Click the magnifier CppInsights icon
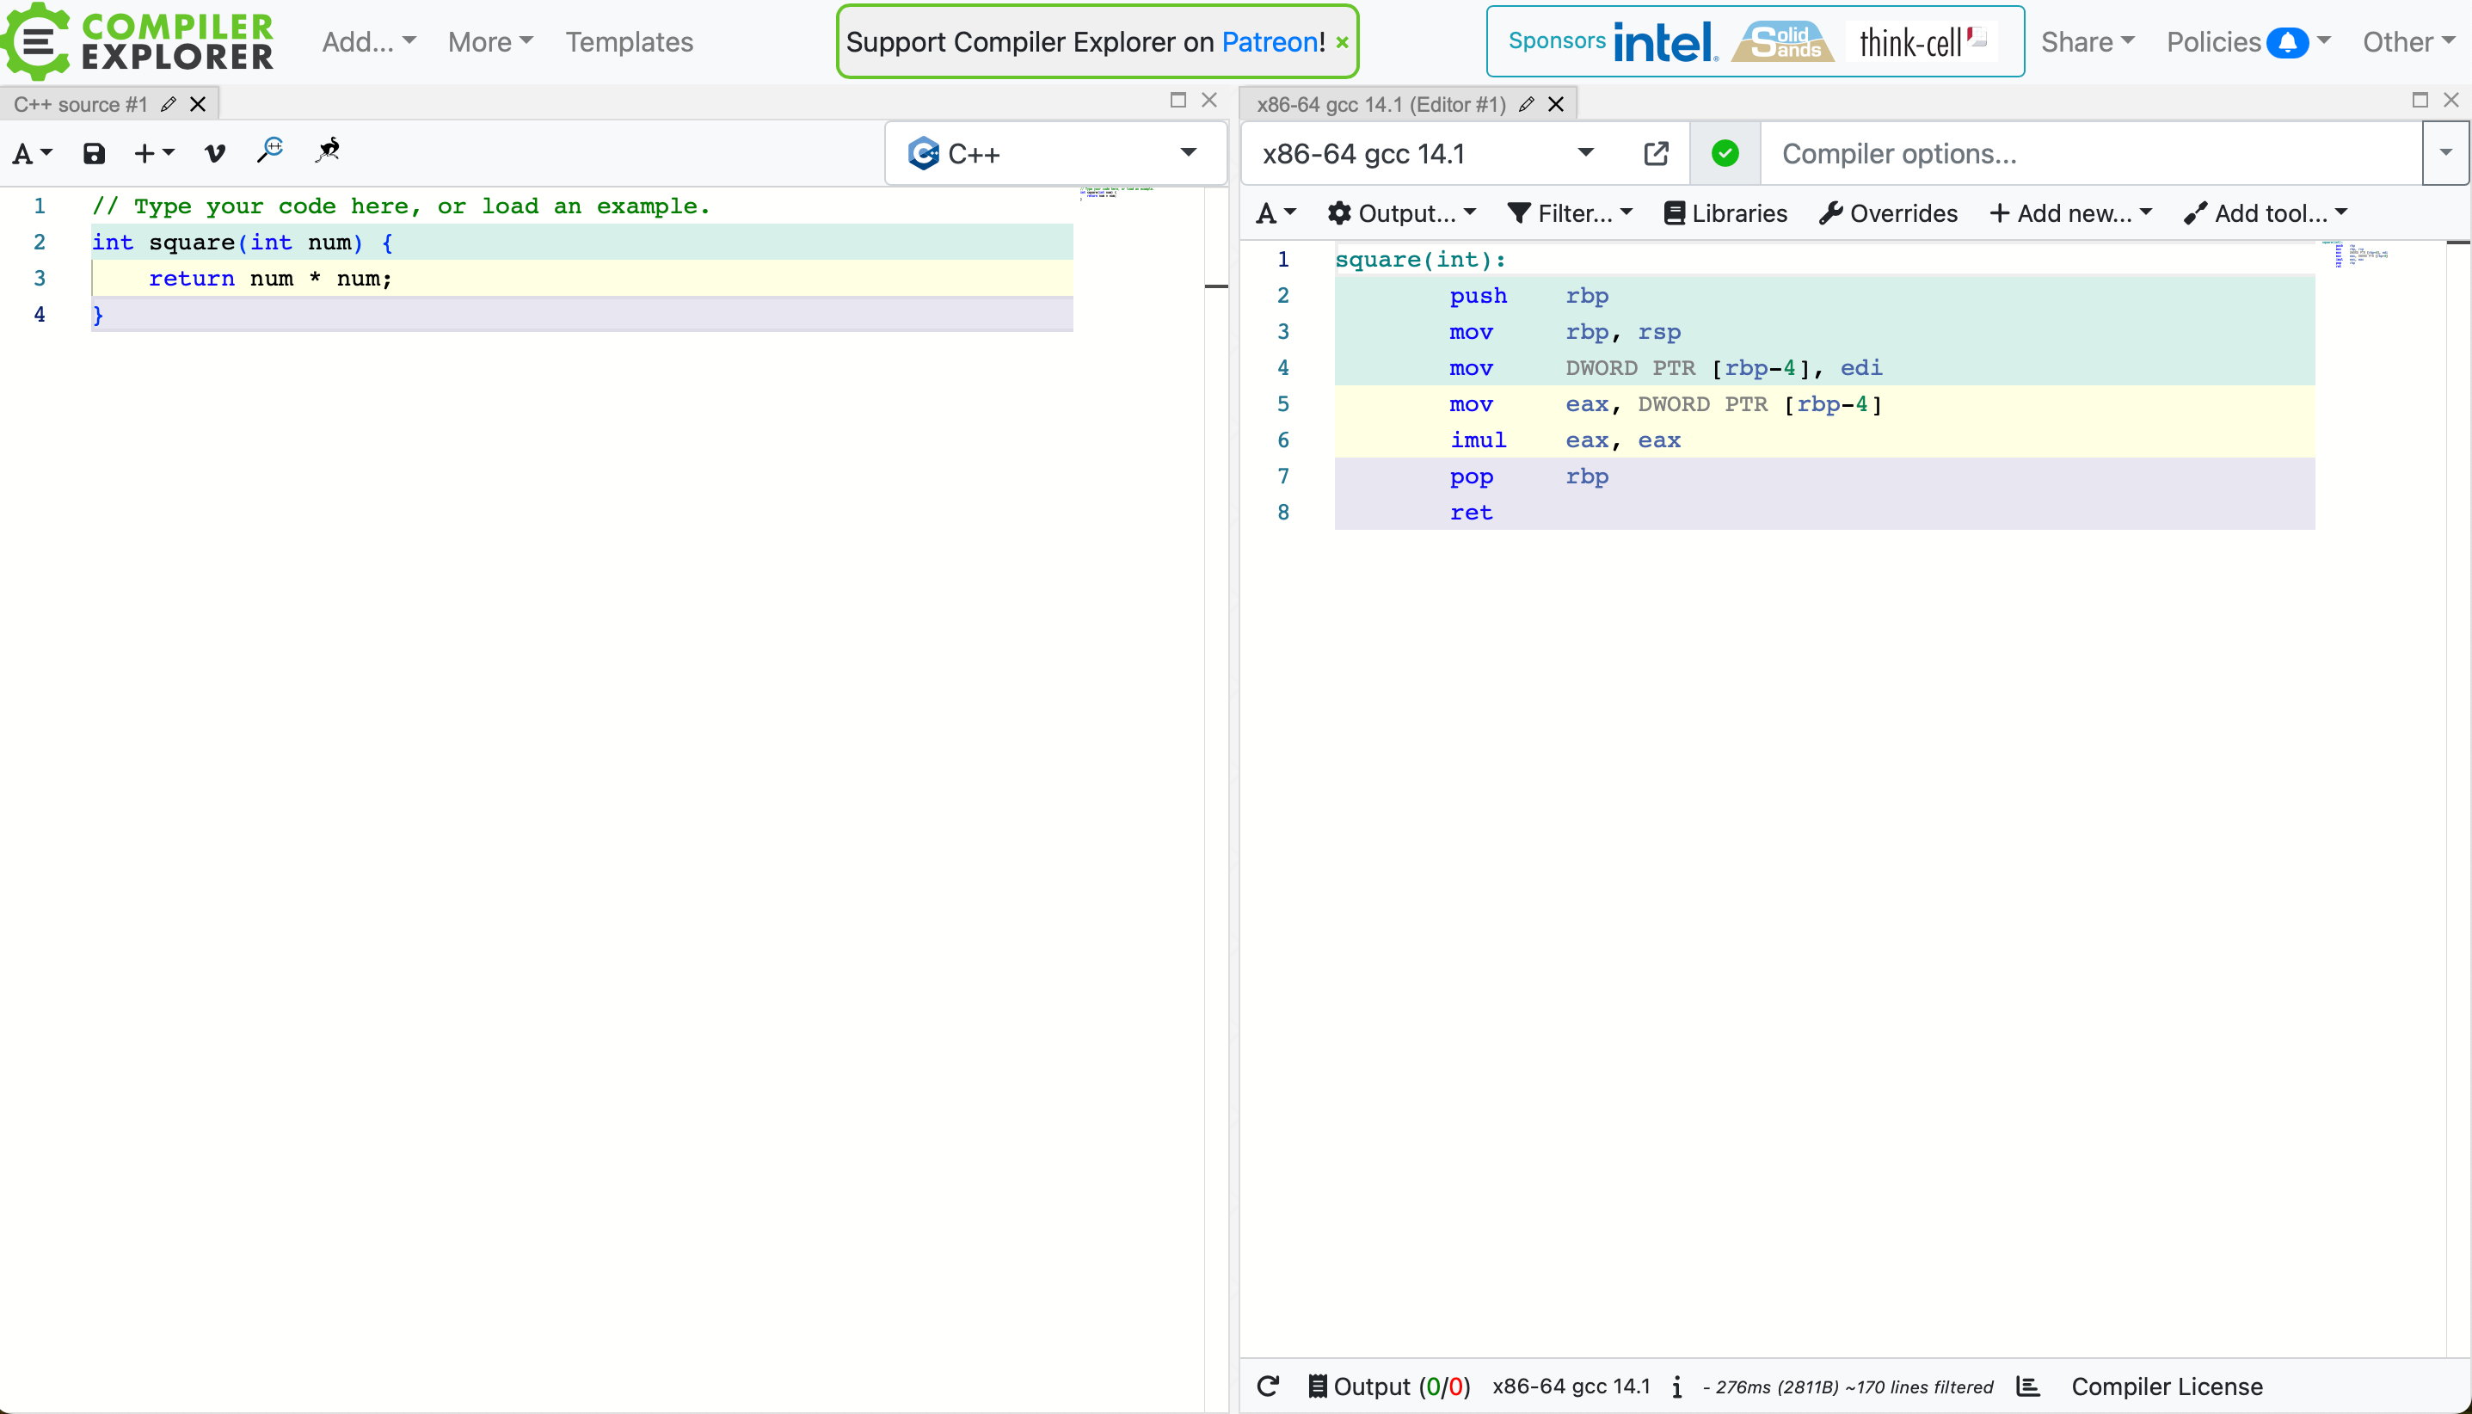Image resolution: width=2472 pixels, height=1414 pixels. (x=270, y=151)
